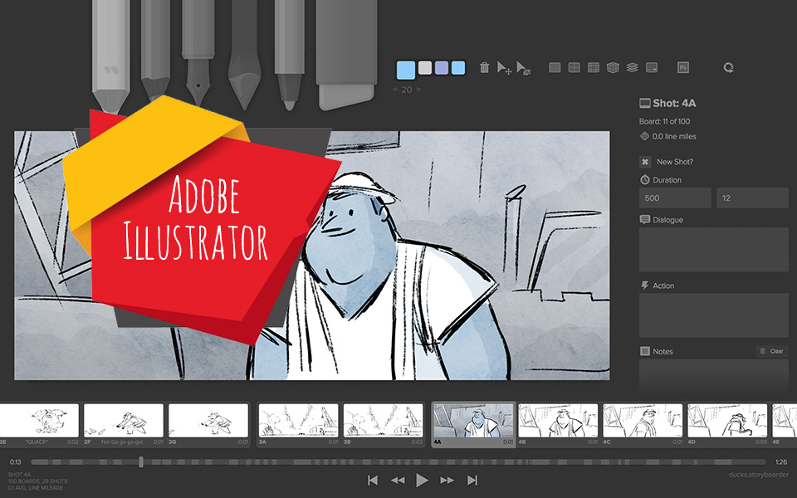Click the Action lightning bolt icon

click(x=644, y=286)
